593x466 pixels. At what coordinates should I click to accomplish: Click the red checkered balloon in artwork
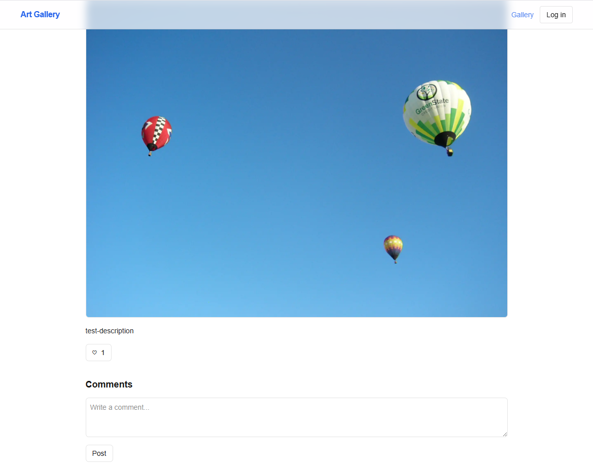[x=156, y=136]
